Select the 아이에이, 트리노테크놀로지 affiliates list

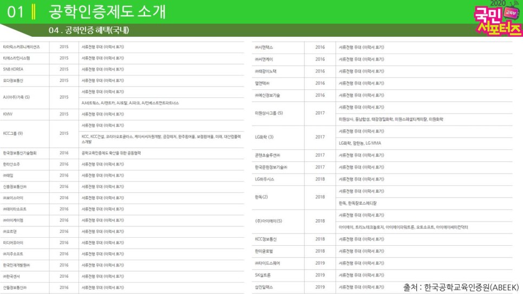point(403,227)
